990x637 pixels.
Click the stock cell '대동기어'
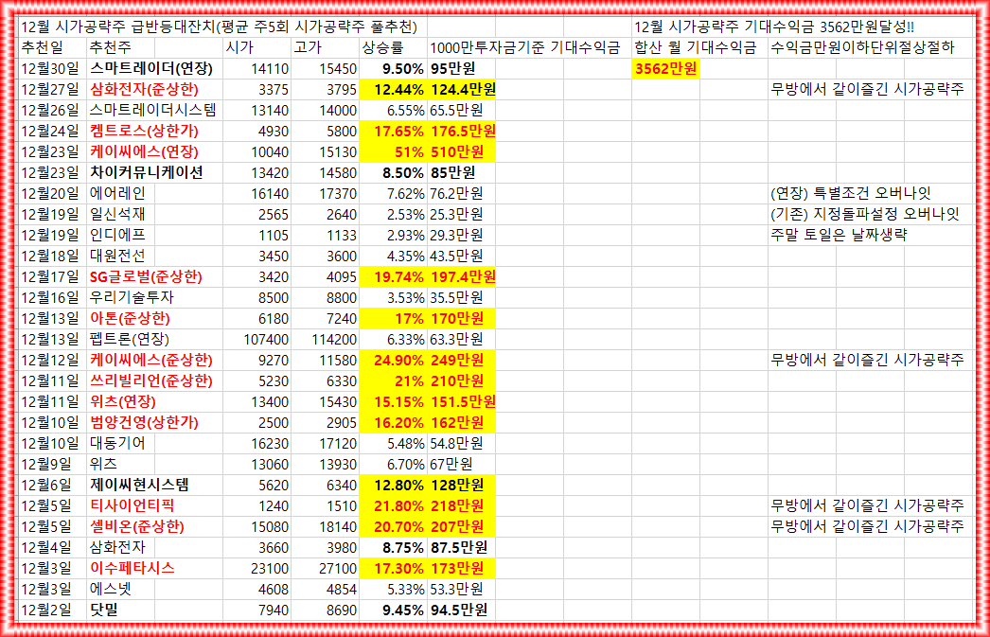point(117,444)
